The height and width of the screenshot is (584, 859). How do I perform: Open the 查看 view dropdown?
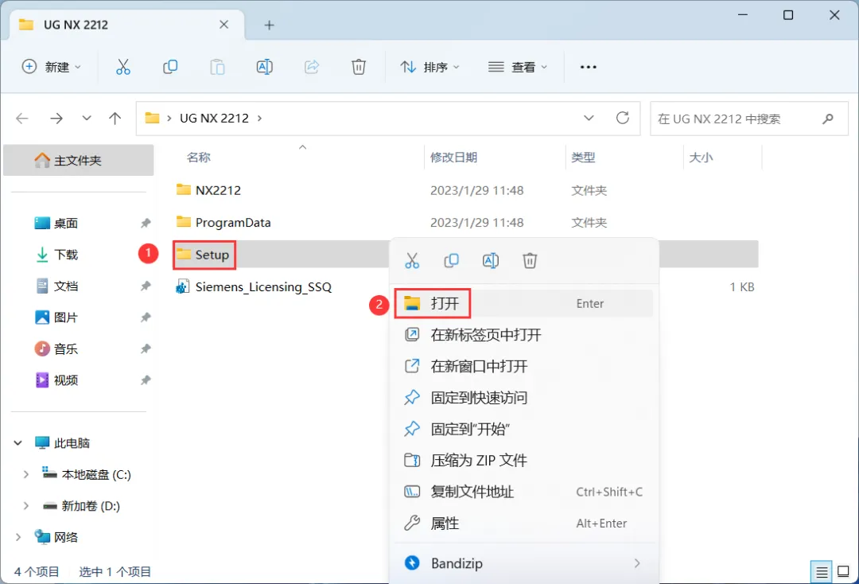pyautogui.click(x=518, y=67)
